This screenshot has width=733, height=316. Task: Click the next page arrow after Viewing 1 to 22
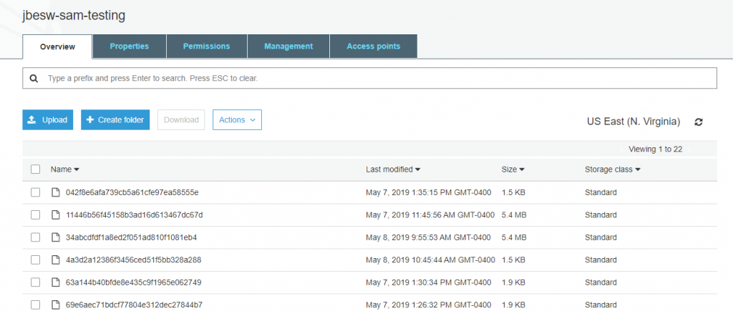(689, 149)
